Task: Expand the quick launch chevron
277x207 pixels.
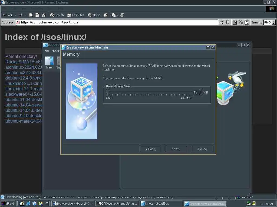Action: pos(47,203)
